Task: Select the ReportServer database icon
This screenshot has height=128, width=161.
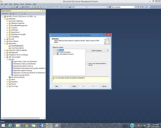Action: (x=10, y=32)
